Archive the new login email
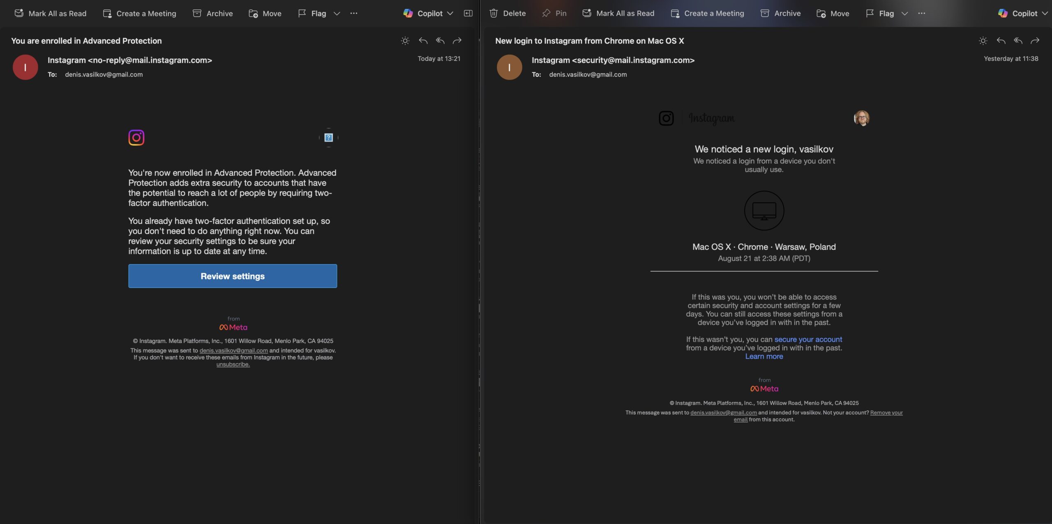 point(781,14)
